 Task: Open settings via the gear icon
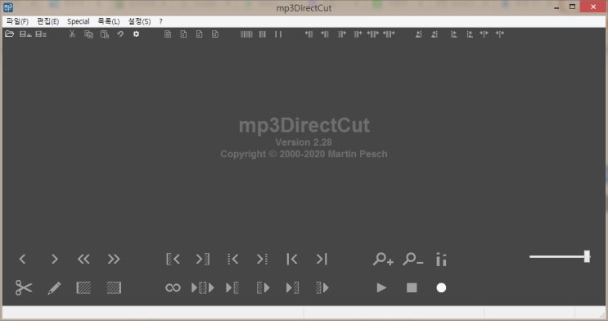pyautogui.click(x=136, y=34)
